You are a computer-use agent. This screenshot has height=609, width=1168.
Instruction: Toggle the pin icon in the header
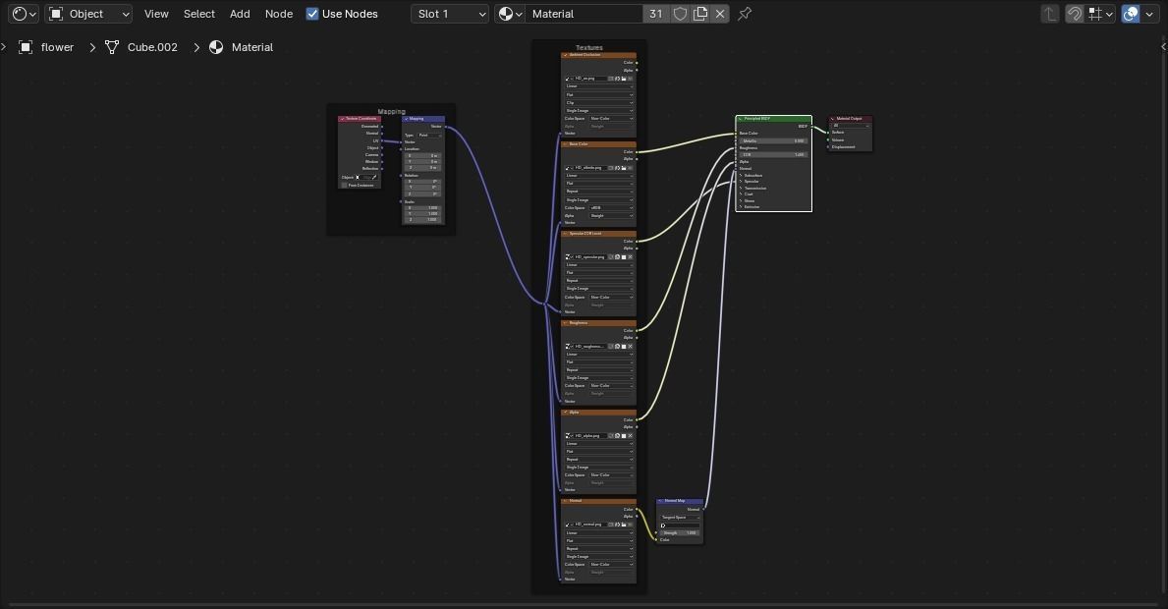click(x=745, y=14)
